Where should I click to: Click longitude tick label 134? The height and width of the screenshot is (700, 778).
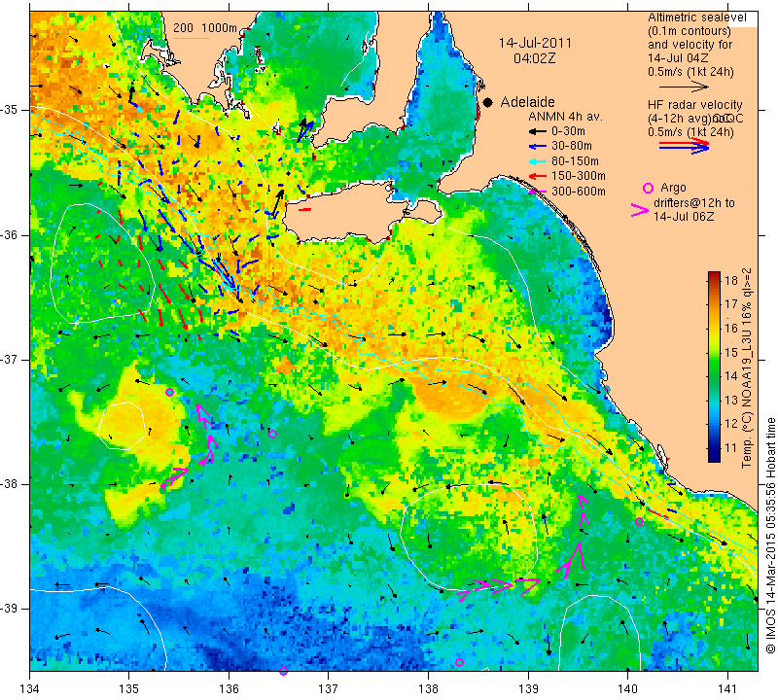pyautogui.click(x=30, y=689)
